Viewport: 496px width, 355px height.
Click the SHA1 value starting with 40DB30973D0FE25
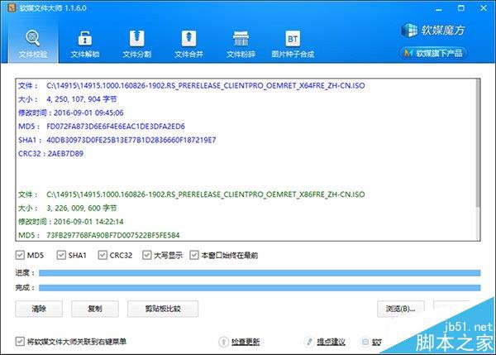point(131,140)
